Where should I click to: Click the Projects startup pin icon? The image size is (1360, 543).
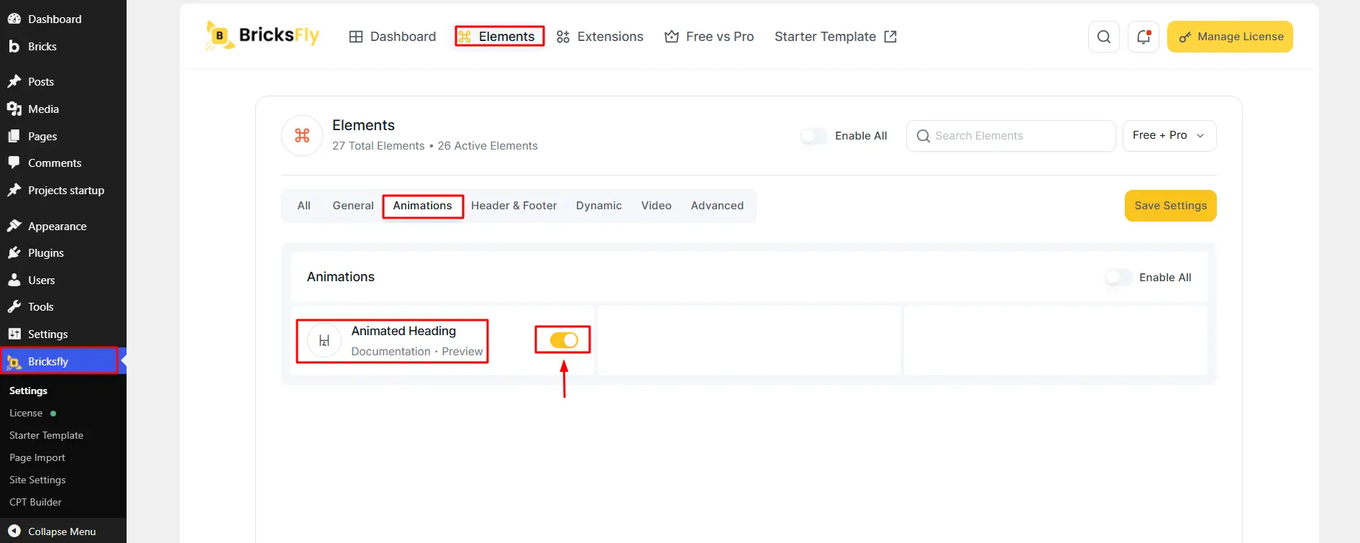(x=14, y=190)
